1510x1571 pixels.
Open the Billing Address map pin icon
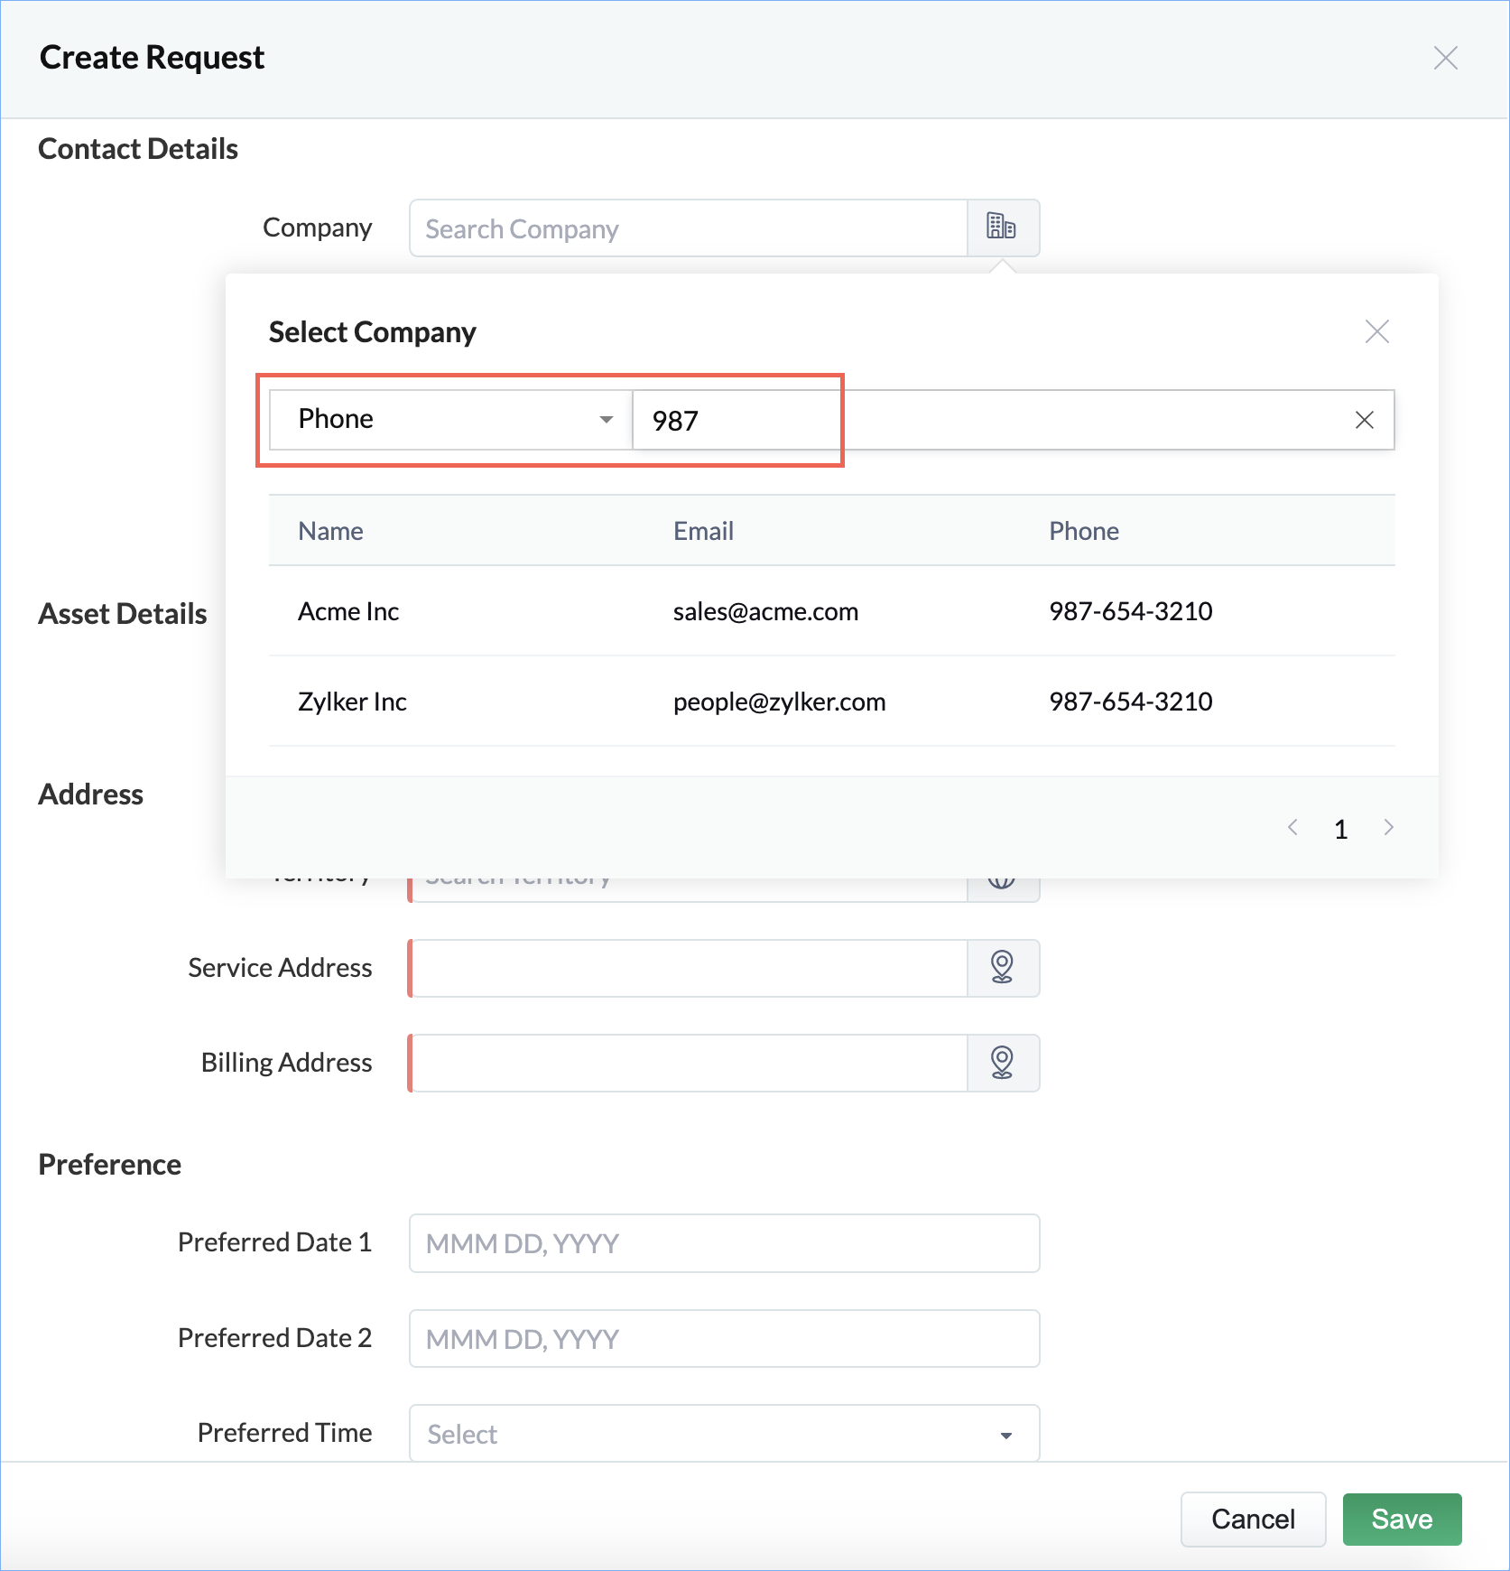coord(1002,1063)
